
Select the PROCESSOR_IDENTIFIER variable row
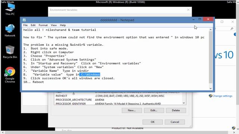pyautogui.click(x=118, y=103)
